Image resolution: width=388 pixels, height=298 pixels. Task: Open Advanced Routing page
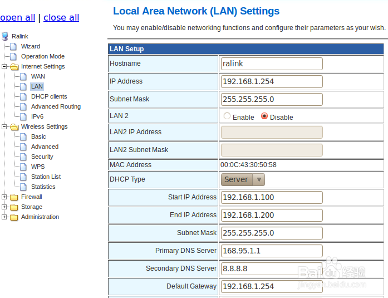pyautogui.click(x=56, y=106)
